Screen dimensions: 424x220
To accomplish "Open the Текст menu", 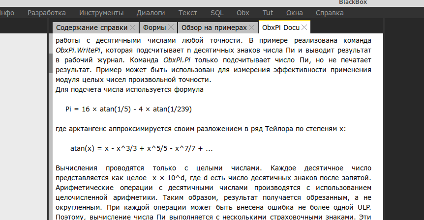I will [187, 12].
